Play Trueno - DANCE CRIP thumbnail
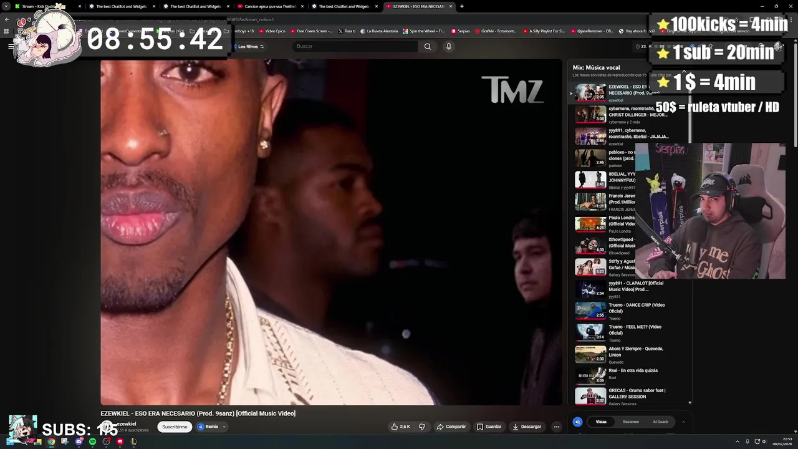 point(590,311)
